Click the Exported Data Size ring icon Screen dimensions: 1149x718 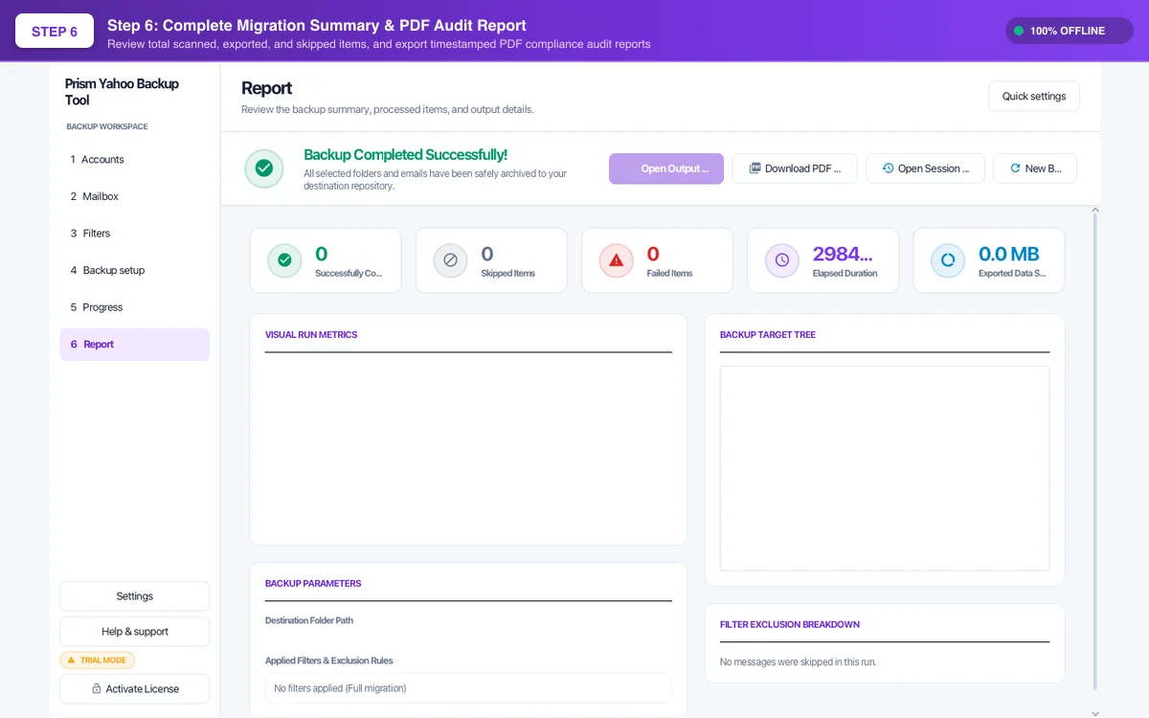[x=948, y=259]
